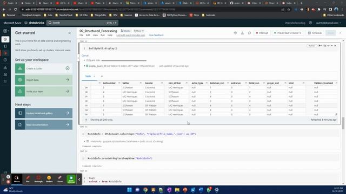346x194 pixels.
Task: Select highlighted home icon in left sidebar
Action: [5, 39]
